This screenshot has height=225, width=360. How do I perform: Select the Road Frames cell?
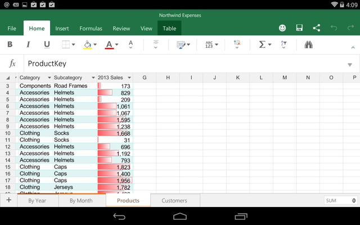click(75, 86)
